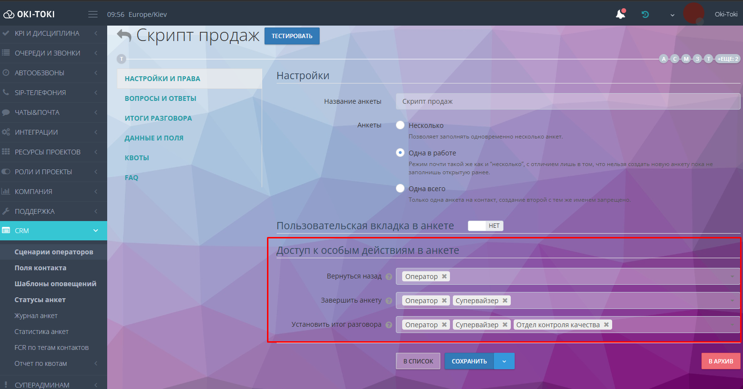Viewport: 743px width, 389px height.
Task: Remove Отдел контроля качества tag
Action: coord(606,325)
